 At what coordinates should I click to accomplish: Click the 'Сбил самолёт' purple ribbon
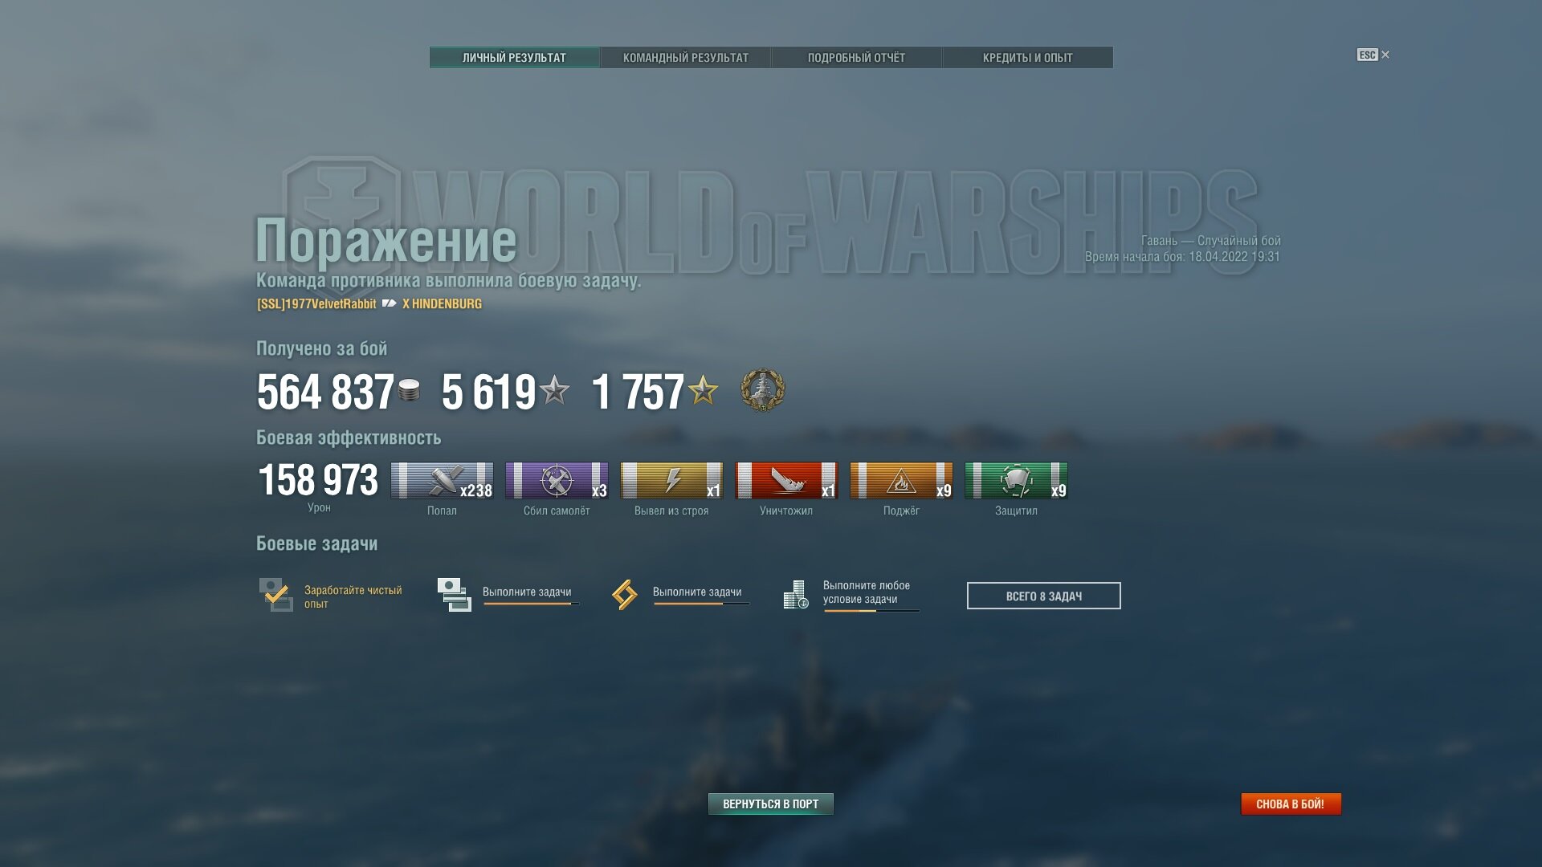point(557,480)
